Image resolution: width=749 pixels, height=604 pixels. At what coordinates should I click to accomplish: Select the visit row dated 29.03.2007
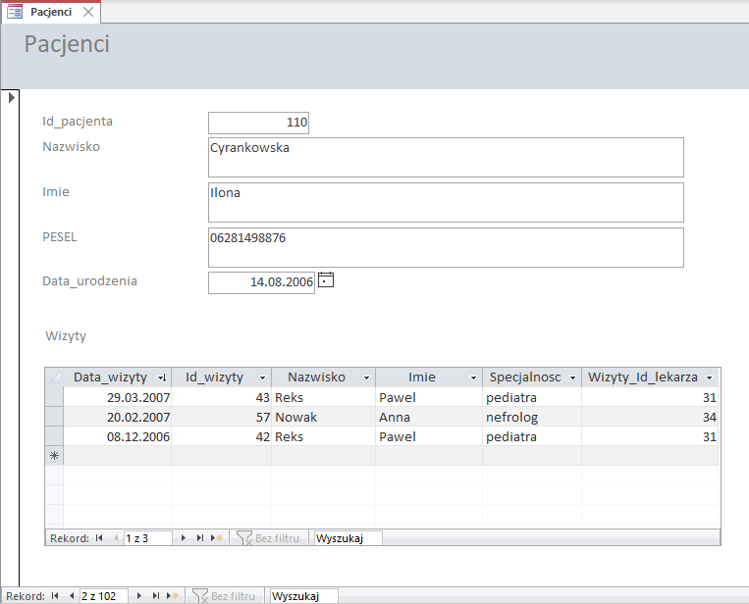click(54, 397)
